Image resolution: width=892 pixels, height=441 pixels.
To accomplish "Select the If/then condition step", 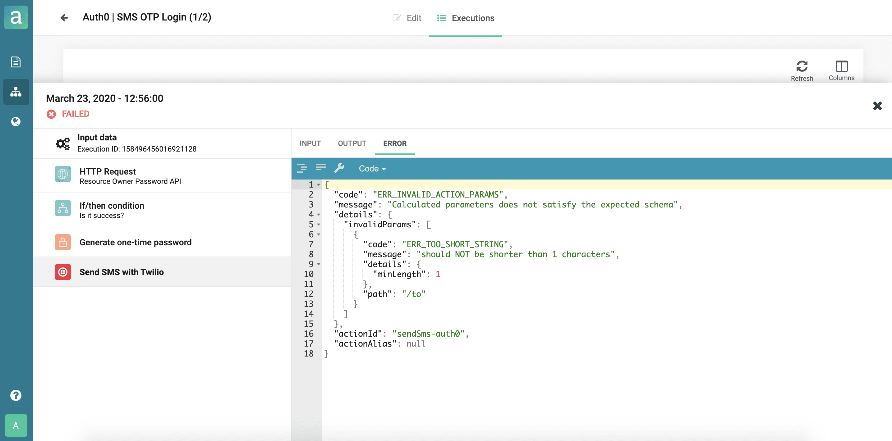I will (162, 210).
